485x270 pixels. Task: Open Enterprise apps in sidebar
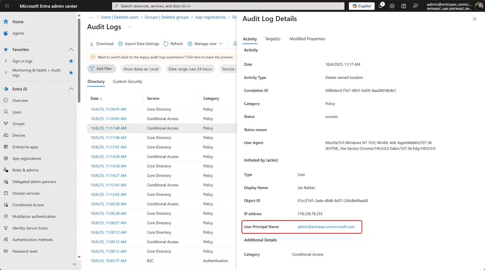point(25,147)
